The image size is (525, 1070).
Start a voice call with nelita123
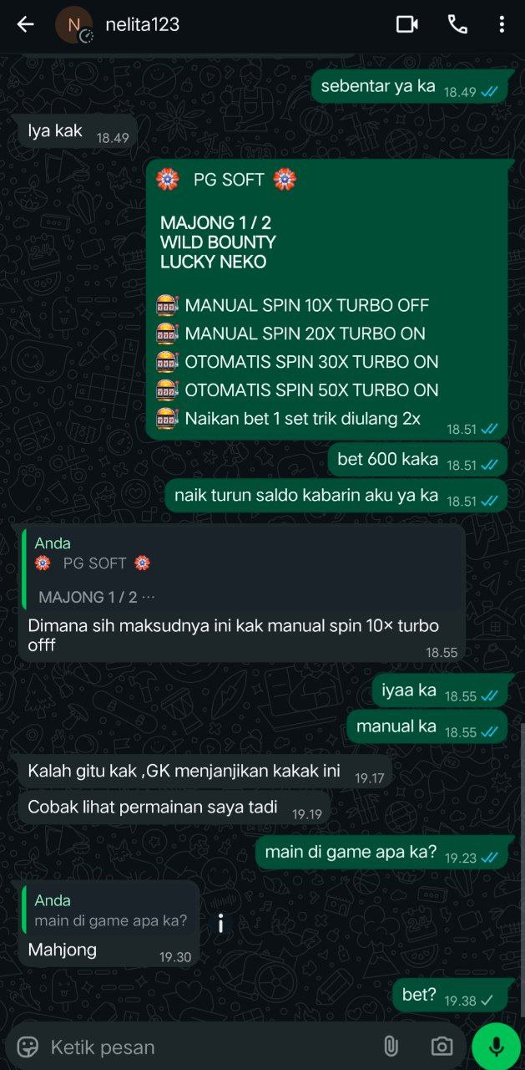[457, 24]
